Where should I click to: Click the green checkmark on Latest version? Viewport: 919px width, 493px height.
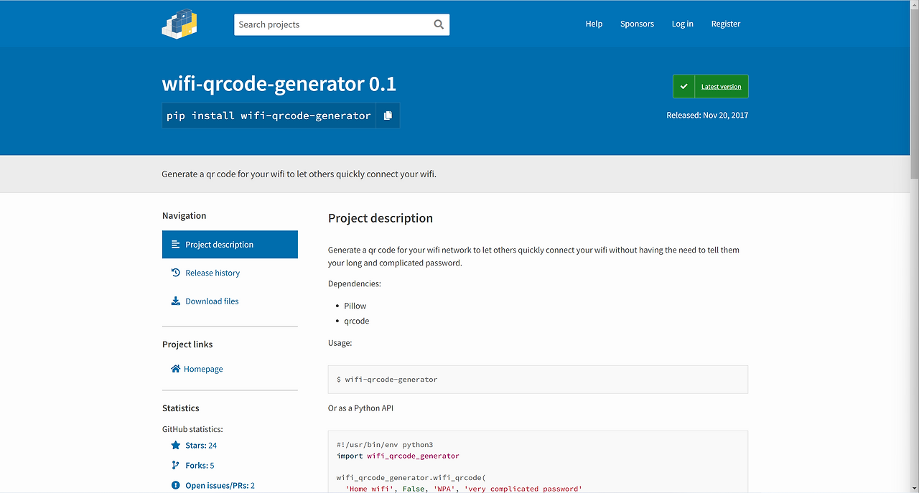(684, 87)
